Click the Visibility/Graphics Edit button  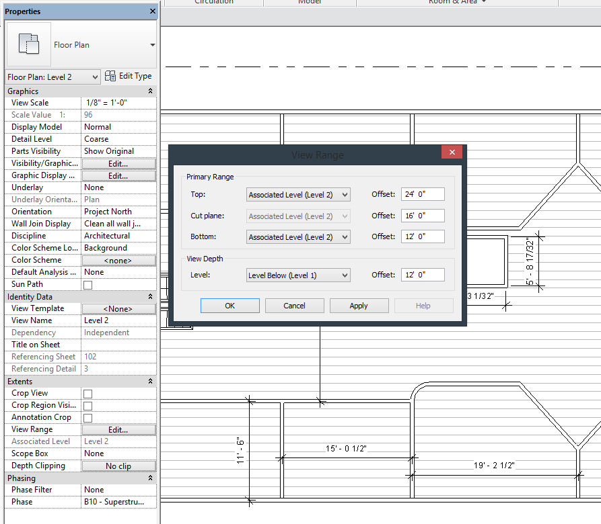(118, 164)
